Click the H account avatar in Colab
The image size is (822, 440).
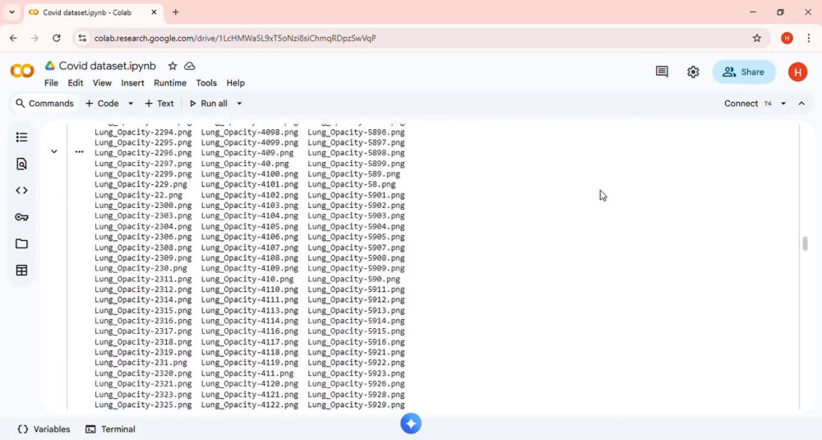tap(797, 72)
